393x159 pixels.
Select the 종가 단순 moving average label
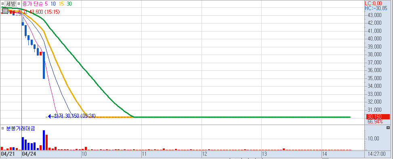pyautogui.click(x=33, y=4)
